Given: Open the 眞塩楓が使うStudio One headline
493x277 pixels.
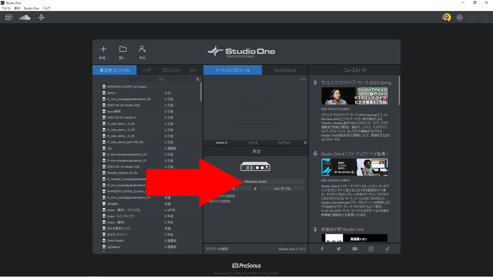Looking at the screenshot, I should click(x=342, y=229).
